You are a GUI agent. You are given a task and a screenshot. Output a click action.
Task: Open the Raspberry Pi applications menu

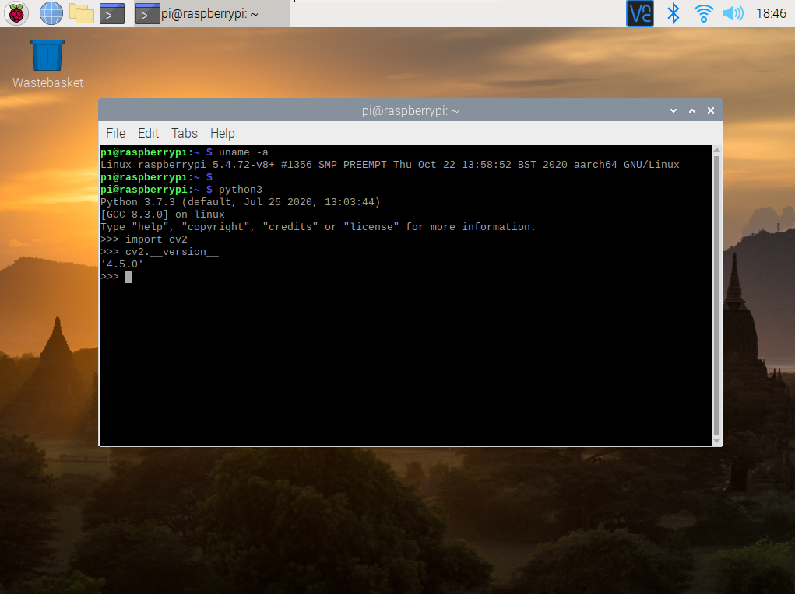(x=16, y=13)
